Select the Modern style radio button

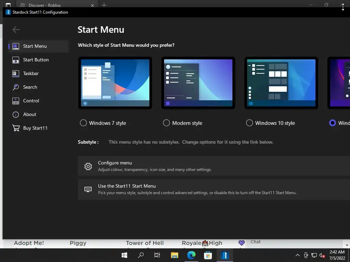coord(166,123)
